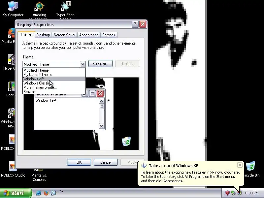Open the Settings tab
Image resolution: width=264 pixels, height=198 pixels.
(x=109, y=35)
